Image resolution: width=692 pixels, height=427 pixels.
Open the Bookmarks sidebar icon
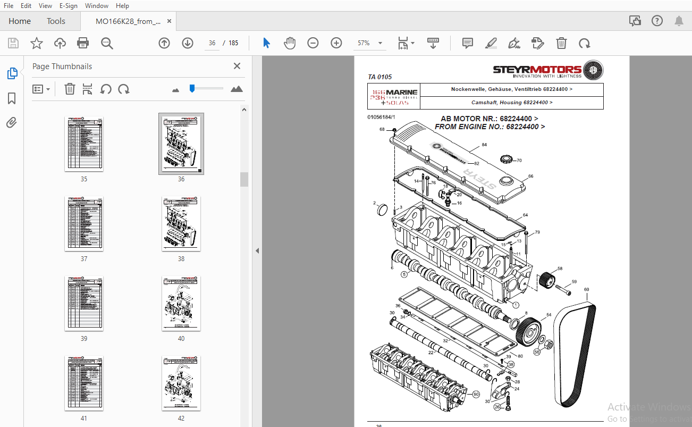pos(12,98)
